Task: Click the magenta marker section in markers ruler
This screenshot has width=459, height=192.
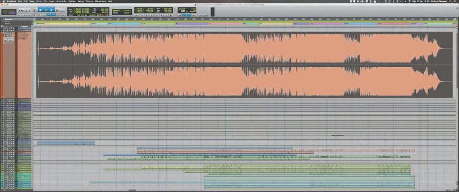Action: 327,24
